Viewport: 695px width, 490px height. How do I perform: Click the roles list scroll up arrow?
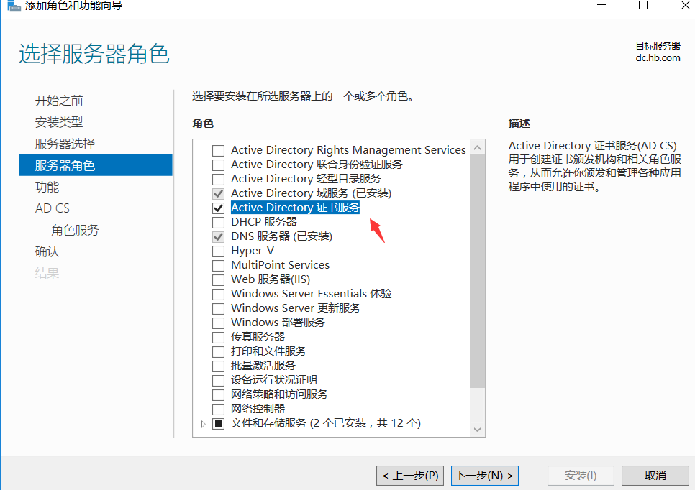[x=478, y=147]
